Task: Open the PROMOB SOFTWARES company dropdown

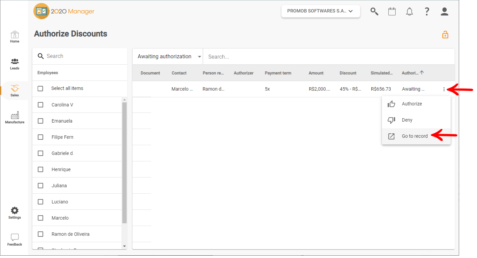Action: click(320, 11)
